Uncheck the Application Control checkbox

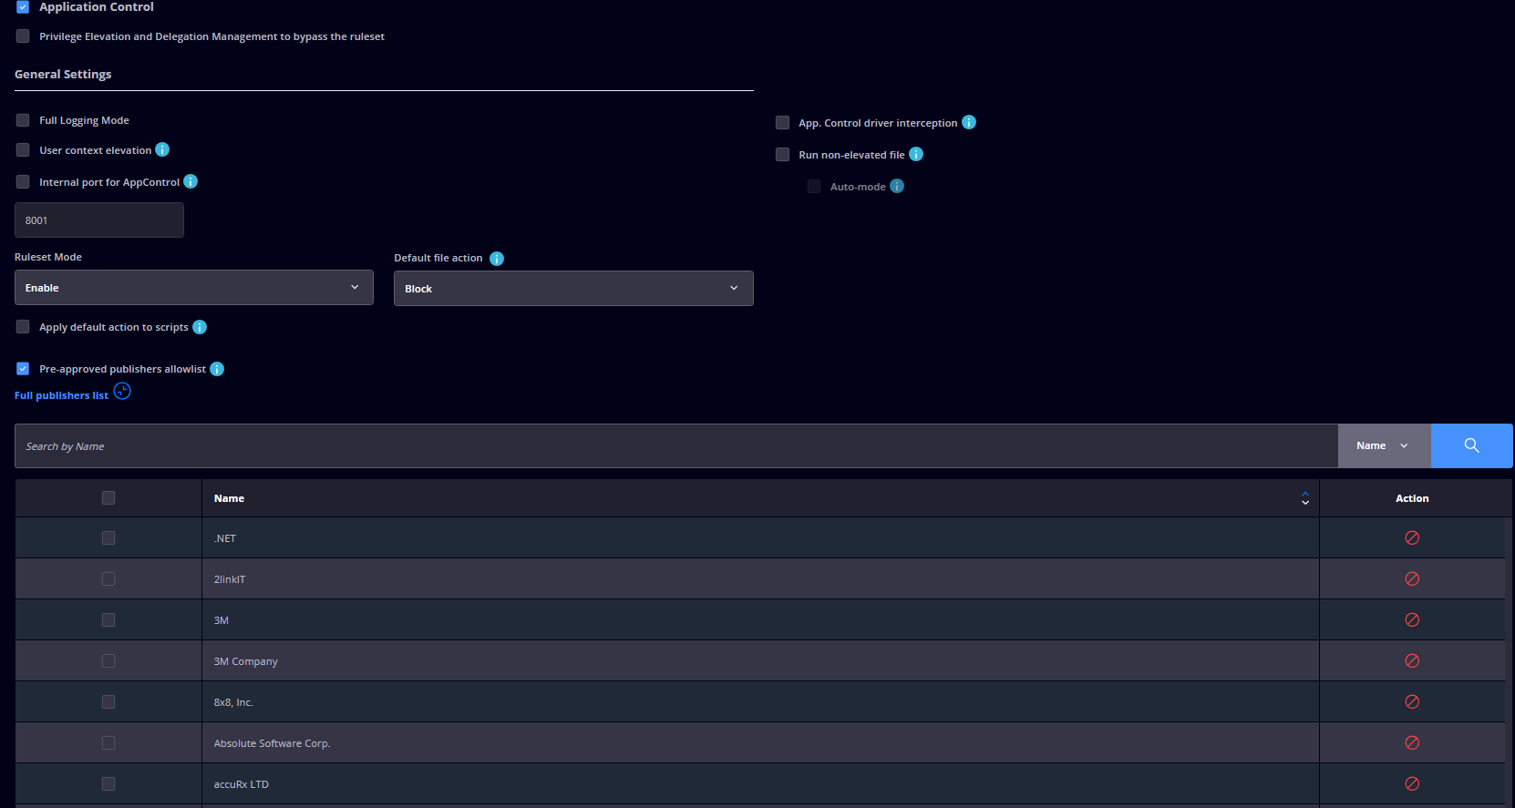[x=23, y=6]
